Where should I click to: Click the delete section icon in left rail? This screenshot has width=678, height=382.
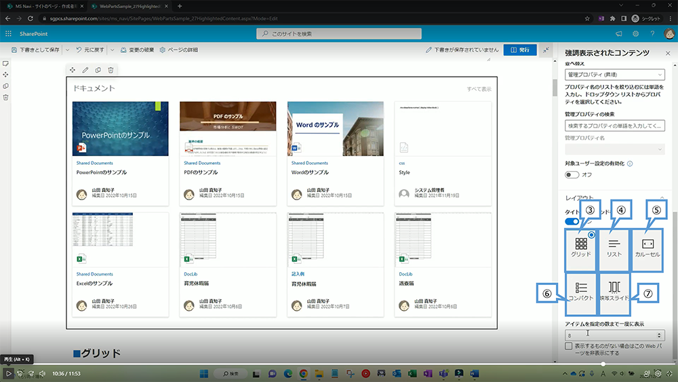[5, 97]
